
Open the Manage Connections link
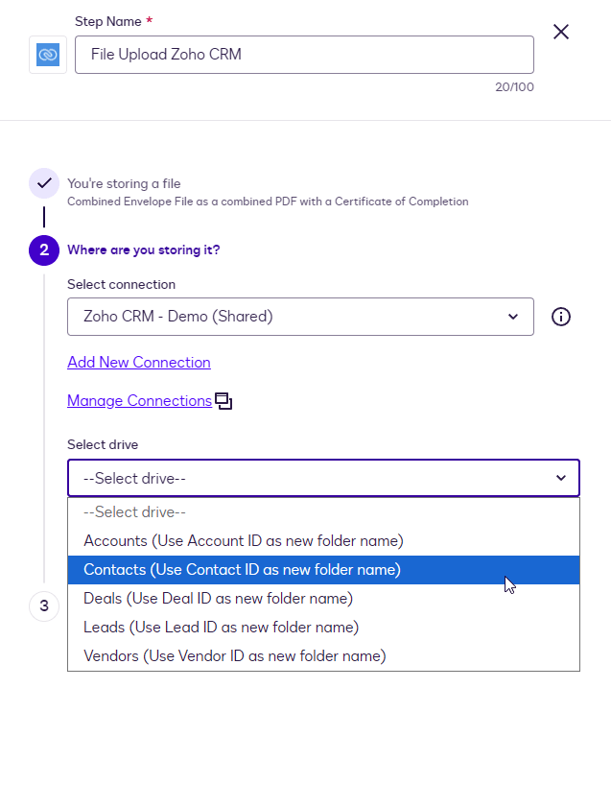click(x=139, y=401)
